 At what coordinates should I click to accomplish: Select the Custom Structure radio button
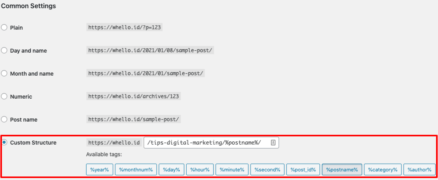tap(4, 143)
